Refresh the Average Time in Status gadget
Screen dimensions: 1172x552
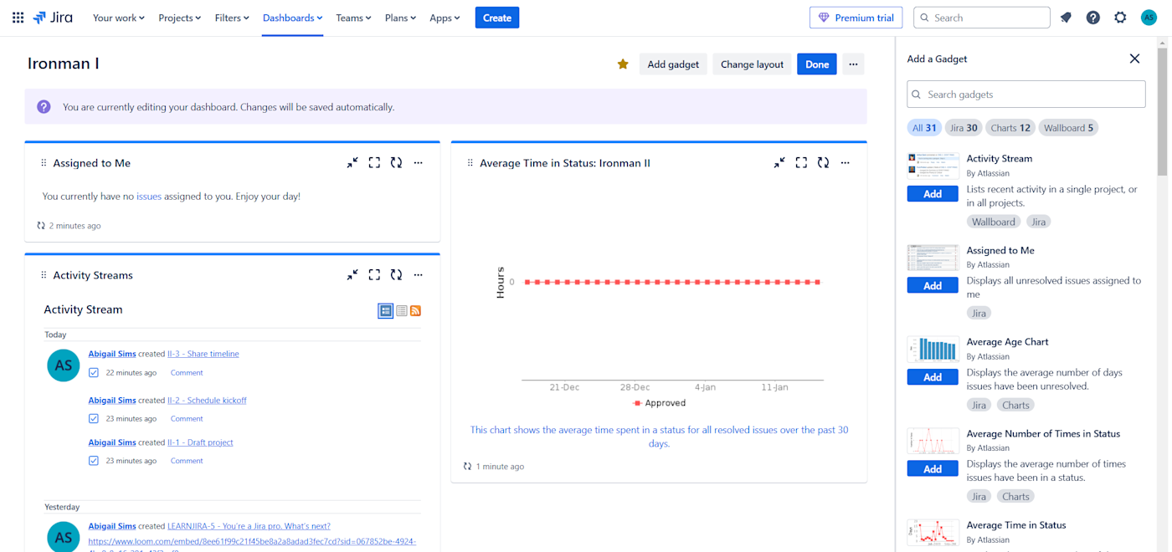(823, 163)
